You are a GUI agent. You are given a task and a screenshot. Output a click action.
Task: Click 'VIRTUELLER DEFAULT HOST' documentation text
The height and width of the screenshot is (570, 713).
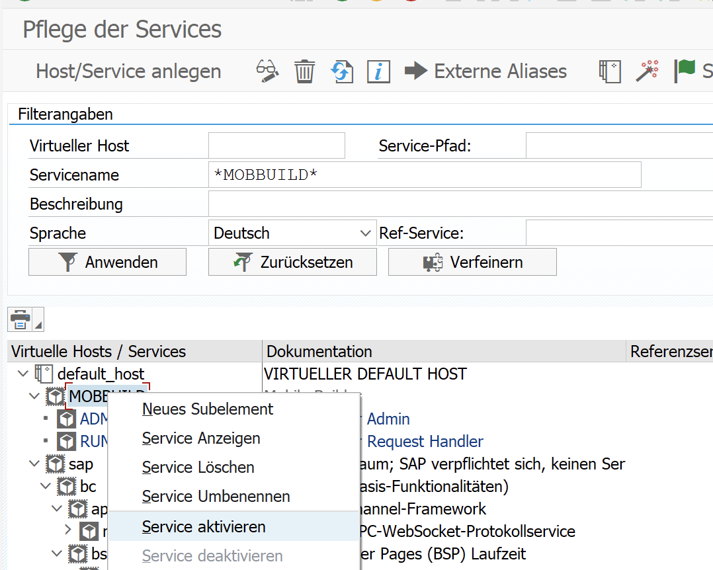pos(365,374)
